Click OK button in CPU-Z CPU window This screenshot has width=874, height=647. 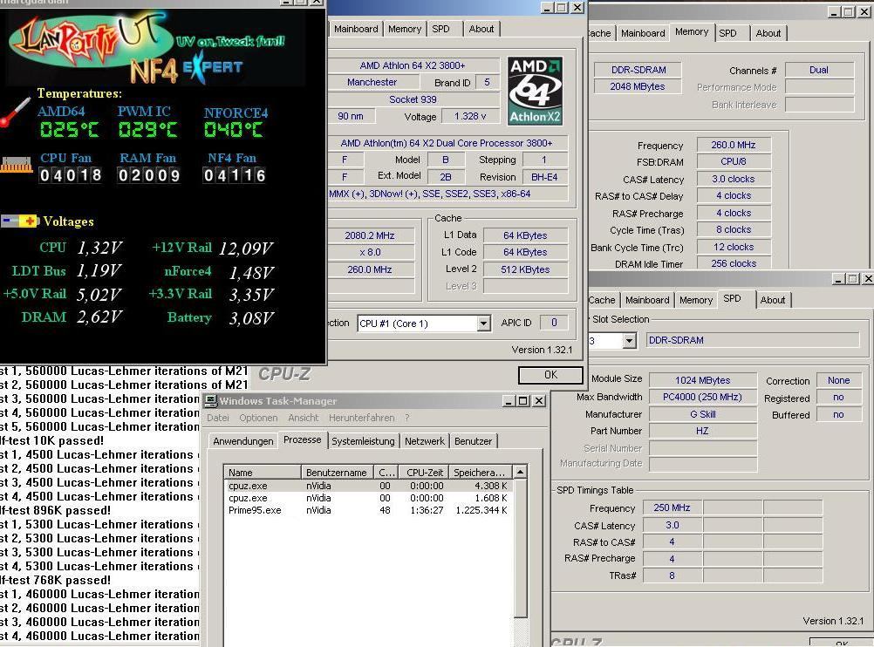(550, 375)
